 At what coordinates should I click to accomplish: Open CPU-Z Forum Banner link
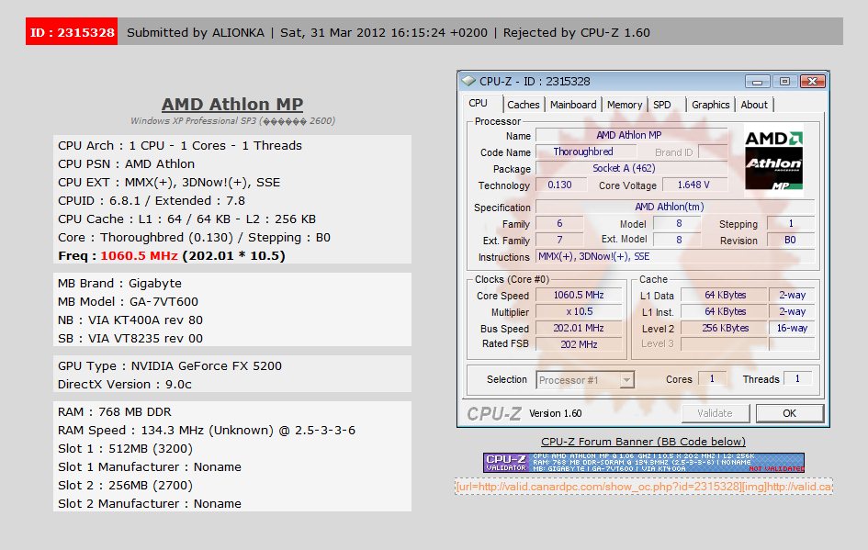[643, 442]
